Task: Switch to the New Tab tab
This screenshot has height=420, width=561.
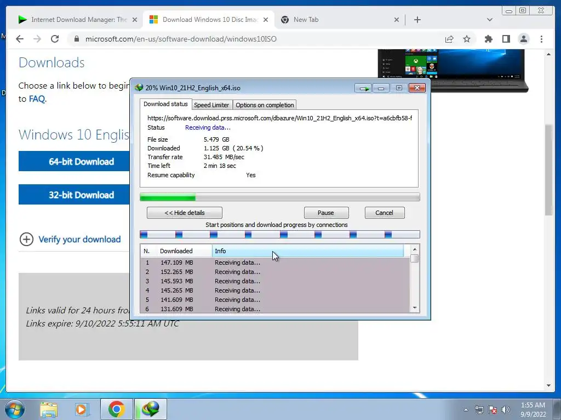Action: 340,20
